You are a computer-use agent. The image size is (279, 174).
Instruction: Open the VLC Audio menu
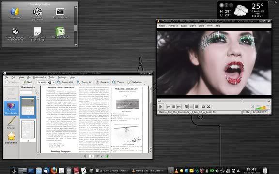coord(184,26)
